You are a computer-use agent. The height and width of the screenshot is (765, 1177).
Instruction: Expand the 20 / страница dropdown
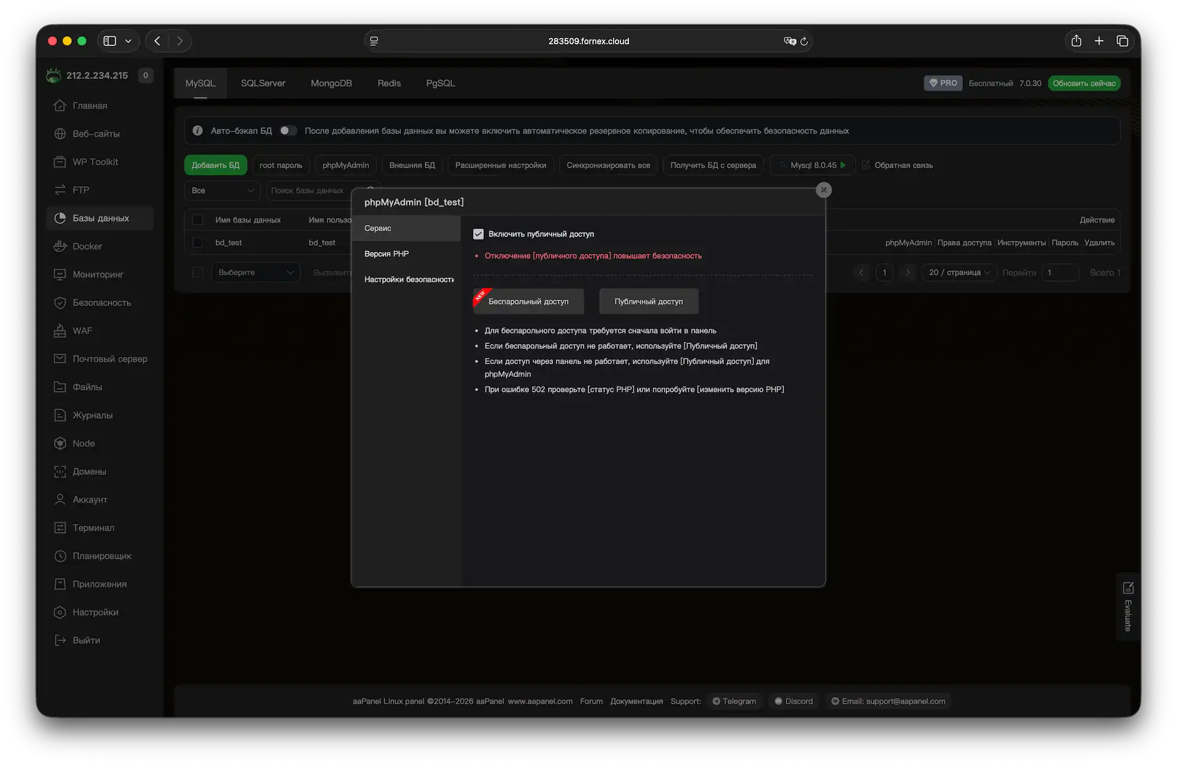click(x=959, y=273)
